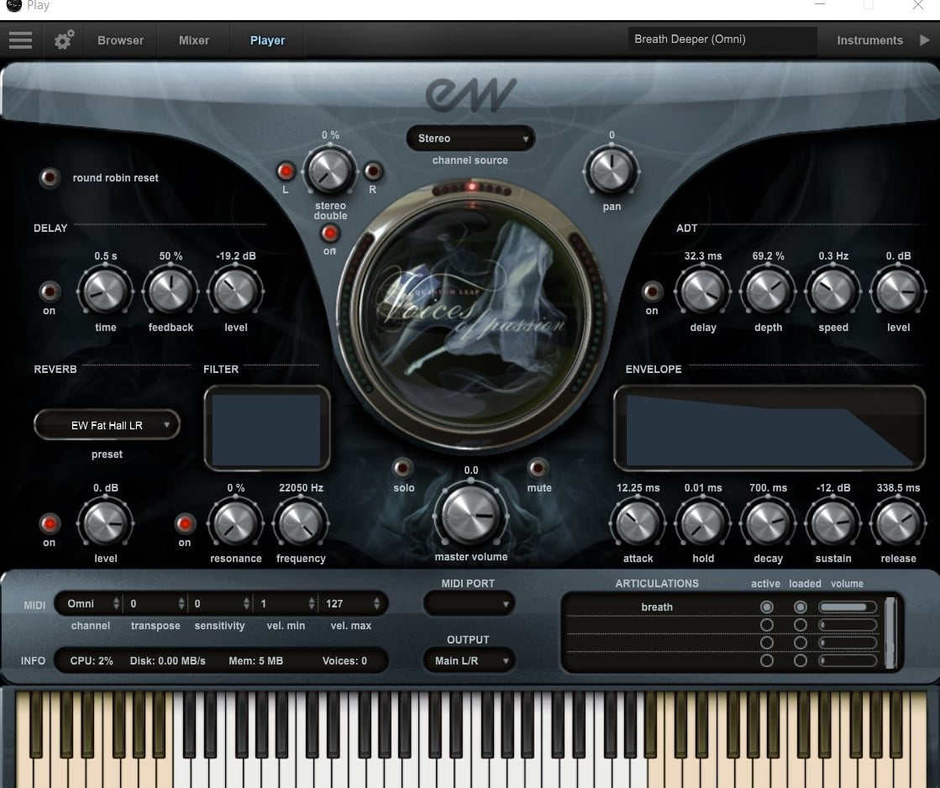Click the envelope attack knob

(638, 524)
